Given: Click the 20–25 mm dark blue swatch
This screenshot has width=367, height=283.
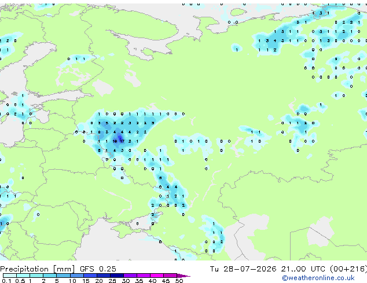Looking at the screenshot, I should [103, 275].
